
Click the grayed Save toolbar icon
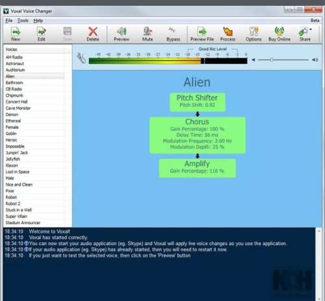pyautogui.click(x=67, y=34)
